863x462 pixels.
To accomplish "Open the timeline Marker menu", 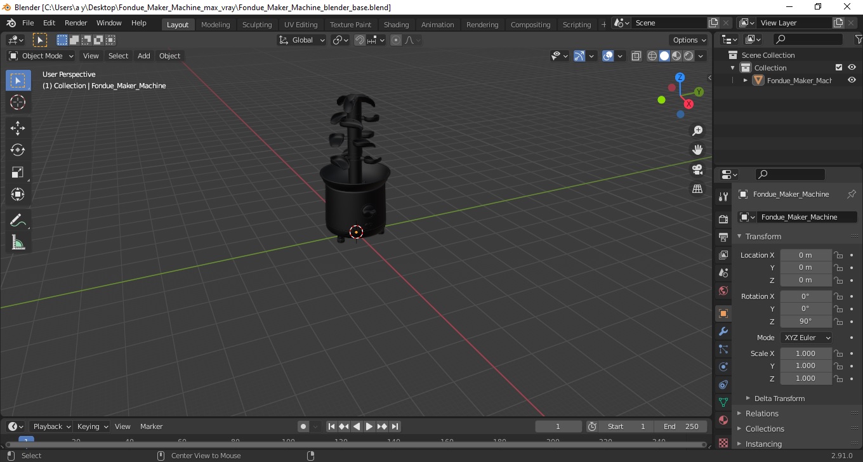I will point(152,426).
